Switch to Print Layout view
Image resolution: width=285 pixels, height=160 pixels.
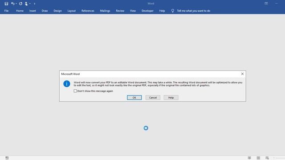[x=258, y=158]
